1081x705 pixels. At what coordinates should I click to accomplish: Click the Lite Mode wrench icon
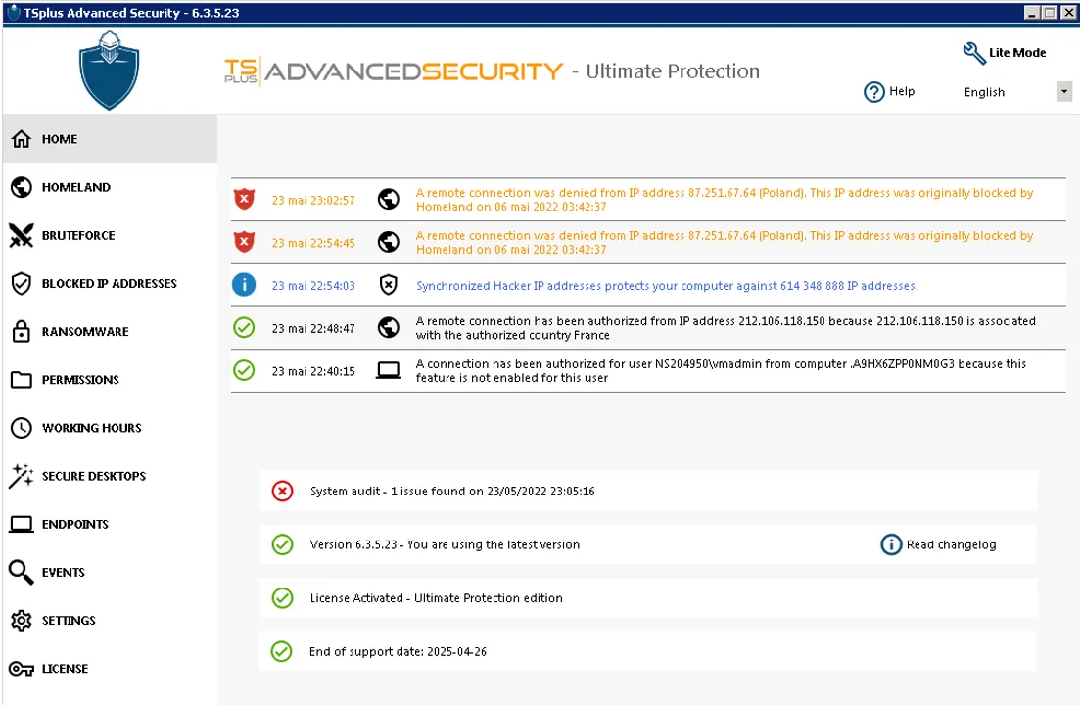click(x=973, y=53)
